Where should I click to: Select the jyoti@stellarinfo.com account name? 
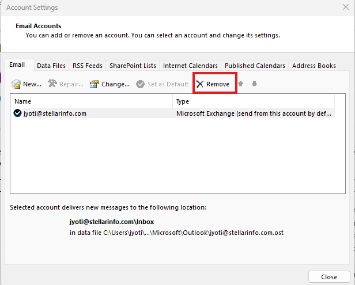(x=55, y=113)
